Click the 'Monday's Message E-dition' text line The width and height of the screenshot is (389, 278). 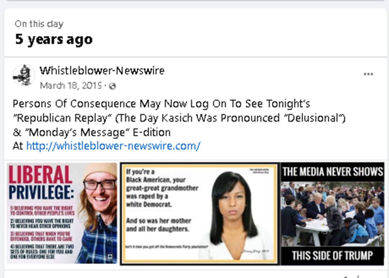point(92,132)
